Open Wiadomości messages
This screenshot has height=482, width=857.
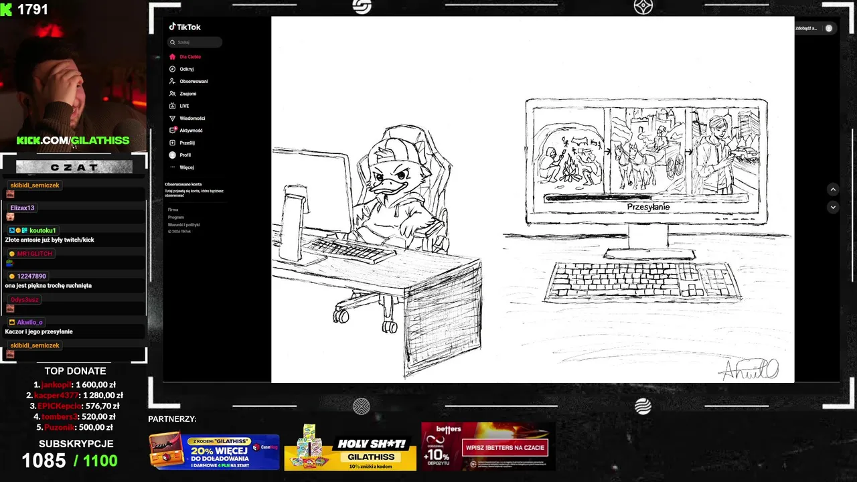click(192, 118)
